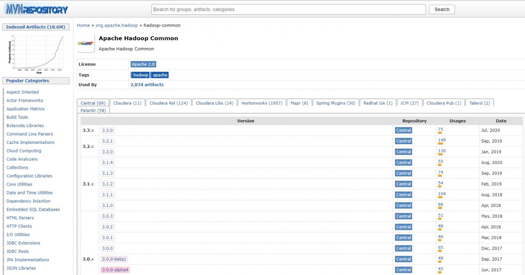Open the Cloudera Pub (1) tab
This screenshot has height=275, width=525.
pos(444,103)
